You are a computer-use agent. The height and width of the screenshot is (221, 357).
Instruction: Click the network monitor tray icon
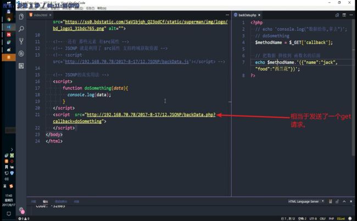(7, 173)
